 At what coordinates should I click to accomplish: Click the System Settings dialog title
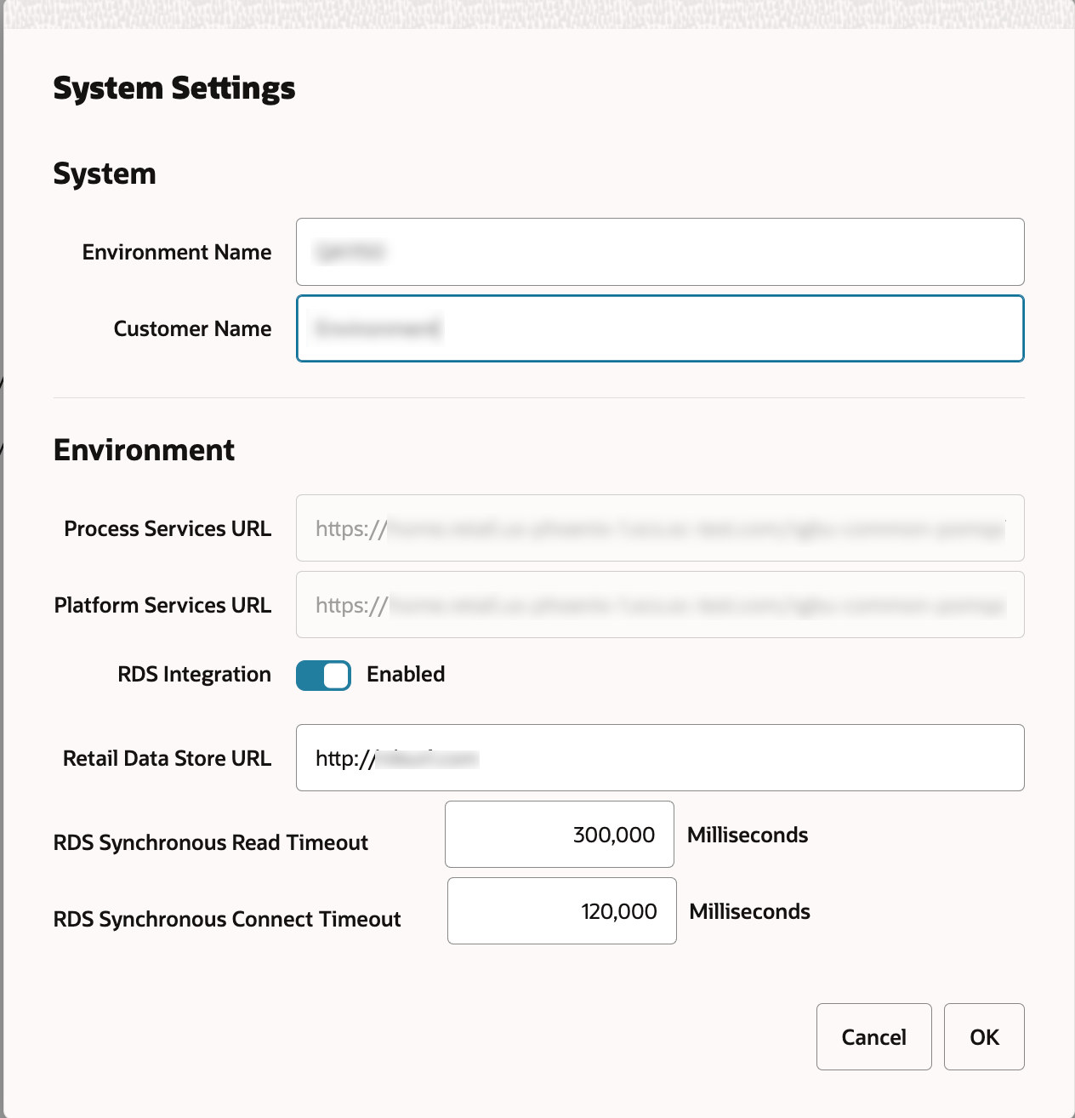(x=174, y=88)
